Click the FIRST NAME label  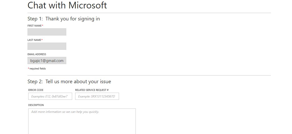click(34, 26)
